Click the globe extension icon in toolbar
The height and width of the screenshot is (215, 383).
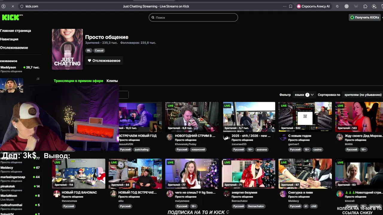coord(346,6)
